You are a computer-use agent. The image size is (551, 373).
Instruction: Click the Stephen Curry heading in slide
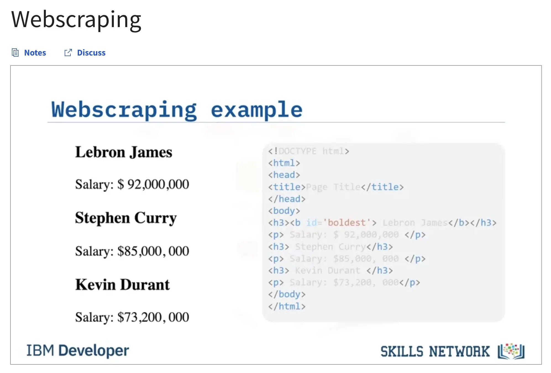coord(126,218)
